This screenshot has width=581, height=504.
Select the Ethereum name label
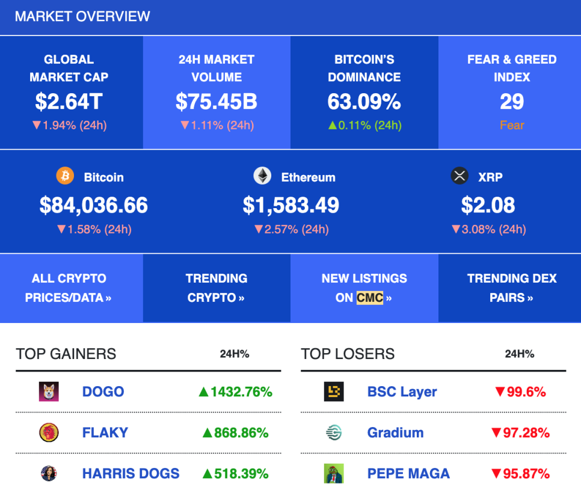309,177
